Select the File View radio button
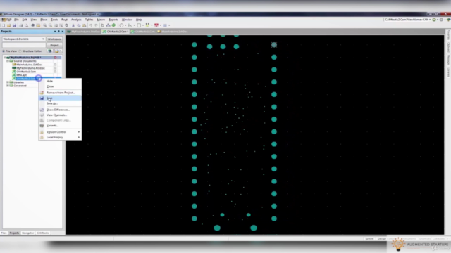Screen dimensions: 451x253 pyautogui.click(x=4, y=51)
